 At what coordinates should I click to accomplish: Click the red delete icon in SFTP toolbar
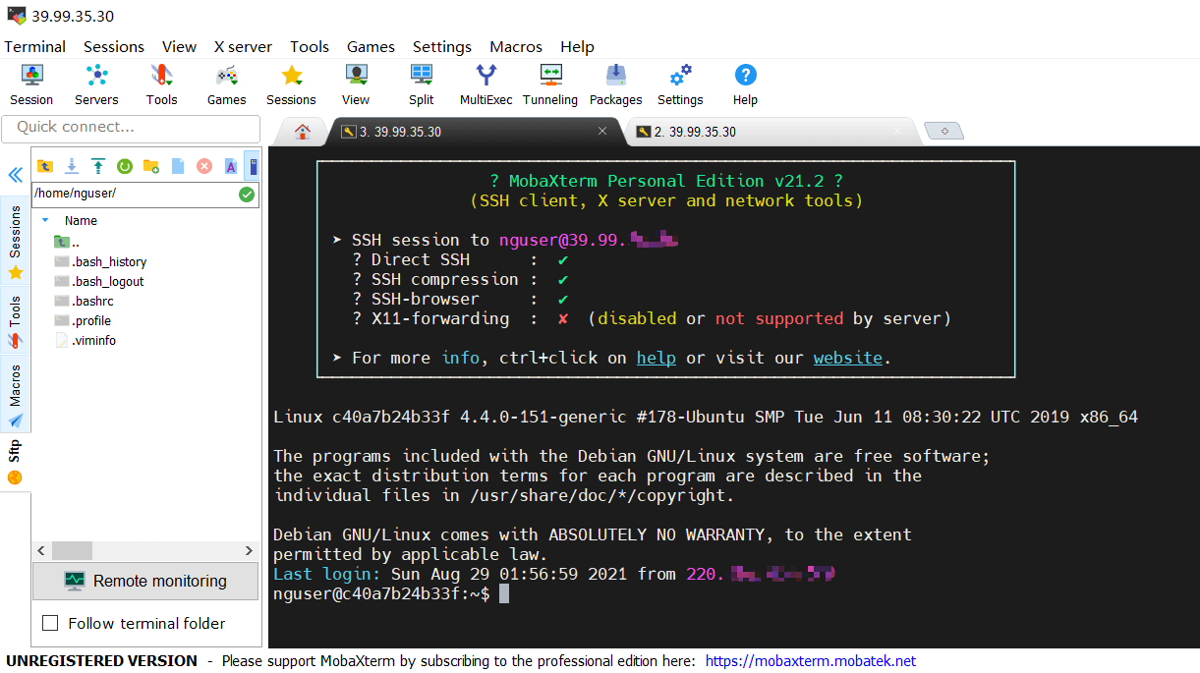tap(204, 166)
